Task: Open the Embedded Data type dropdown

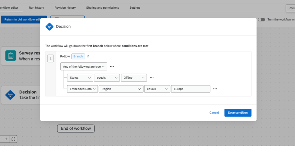Action: [82, 89]
